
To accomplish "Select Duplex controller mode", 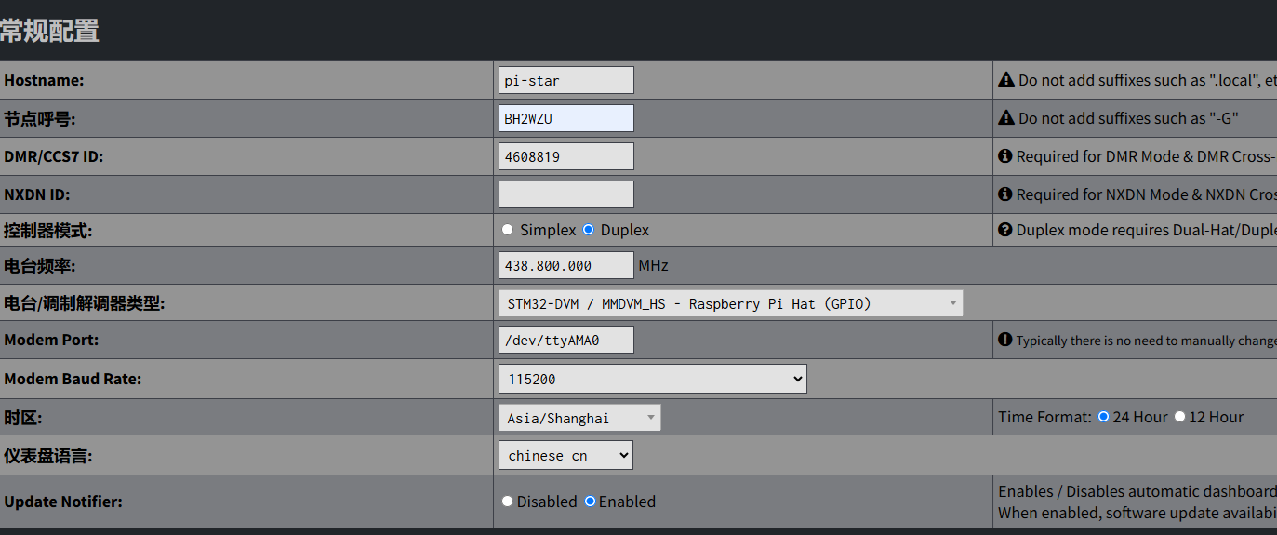I will tap(588, 230).
